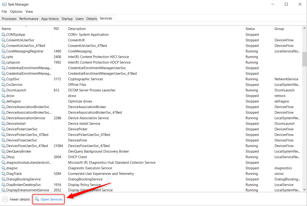Click the gear icon beside DevQueryBroker
Viewport: 307px width, 206px height.
(4, 151)
